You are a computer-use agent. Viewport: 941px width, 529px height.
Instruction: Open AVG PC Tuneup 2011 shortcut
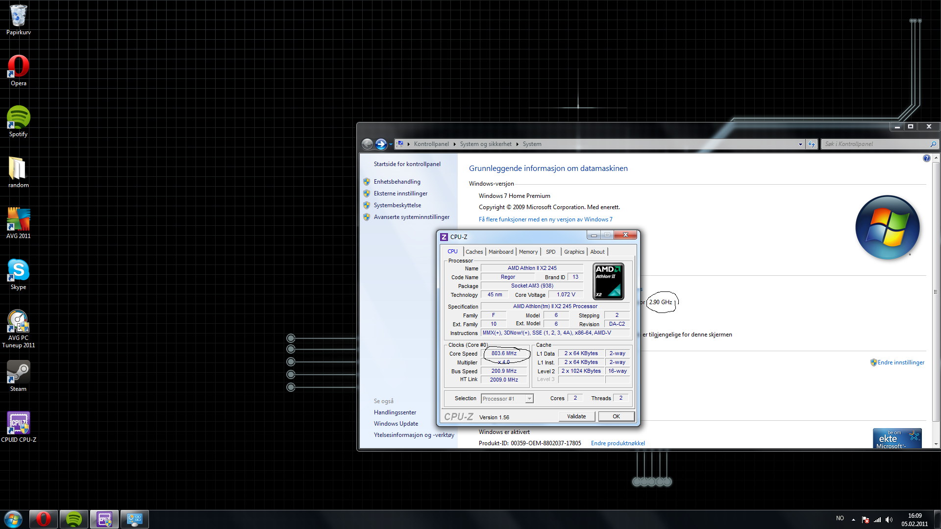pyautogui.click(x=19, y=329)
